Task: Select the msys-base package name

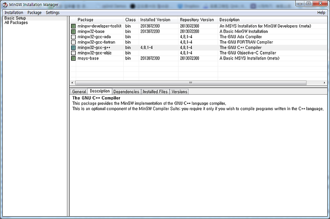Action: point(88,58)
